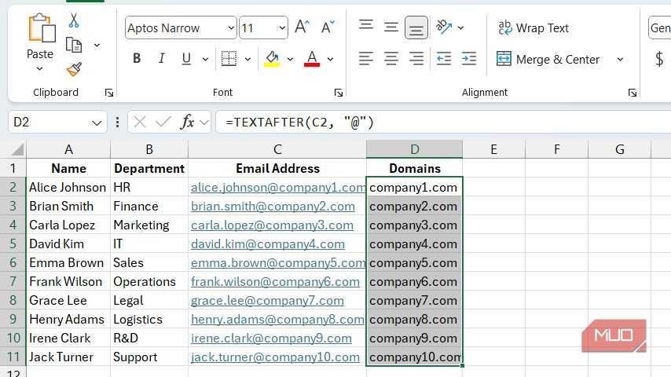The height and width of the screenshot is (377, 671).
Task: Increase indent
Action: click(x=469, y=59)
